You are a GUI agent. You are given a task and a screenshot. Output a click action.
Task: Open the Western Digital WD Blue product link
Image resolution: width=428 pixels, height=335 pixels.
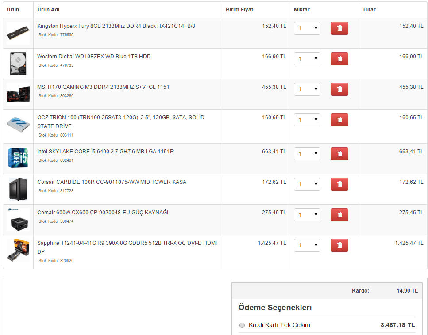coord(94,57)
